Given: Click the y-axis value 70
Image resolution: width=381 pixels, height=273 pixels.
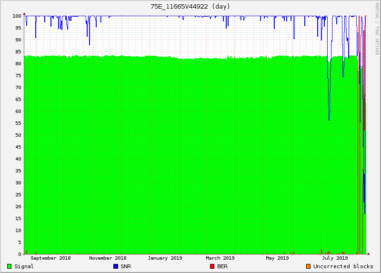Looking at the screenshot, I should pyautogui.click(x=18, y=88).
